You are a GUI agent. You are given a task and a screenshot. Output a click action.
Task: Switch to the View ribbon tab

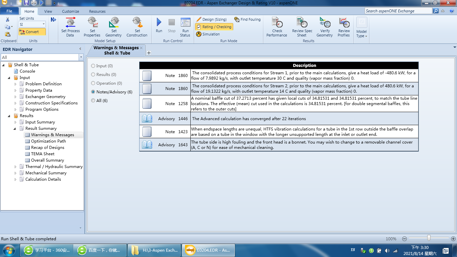click(48, 11)
